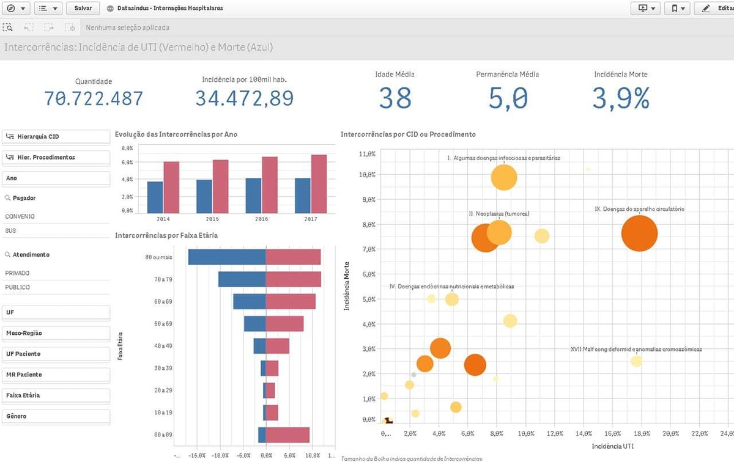Image resolution: width=734 pixels, height=462 pixels.
Task: Select the Malf cong deformid bubble
Action: click(x=636, y=361)
